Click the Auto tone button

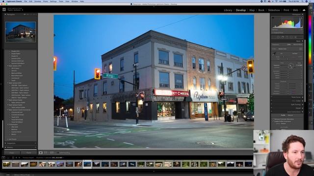(x=299, y=63)
